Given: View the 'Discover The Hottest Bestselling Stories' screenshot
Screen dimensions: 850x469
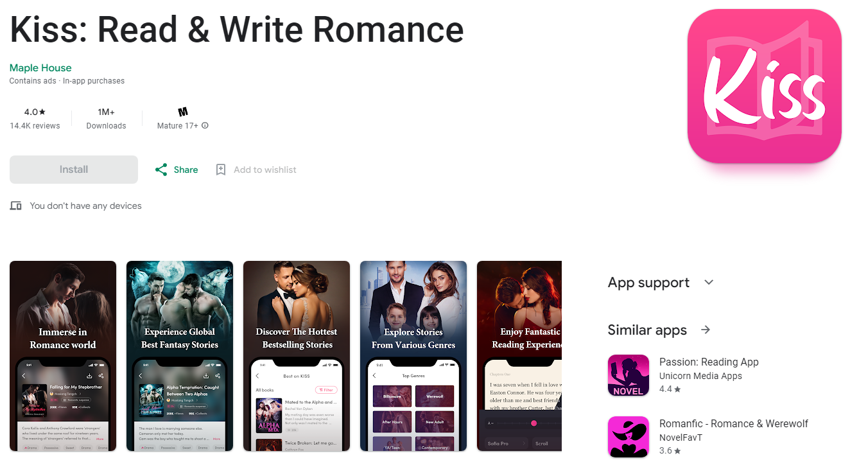Looking at the screenshot, I should tap(297, 356).
